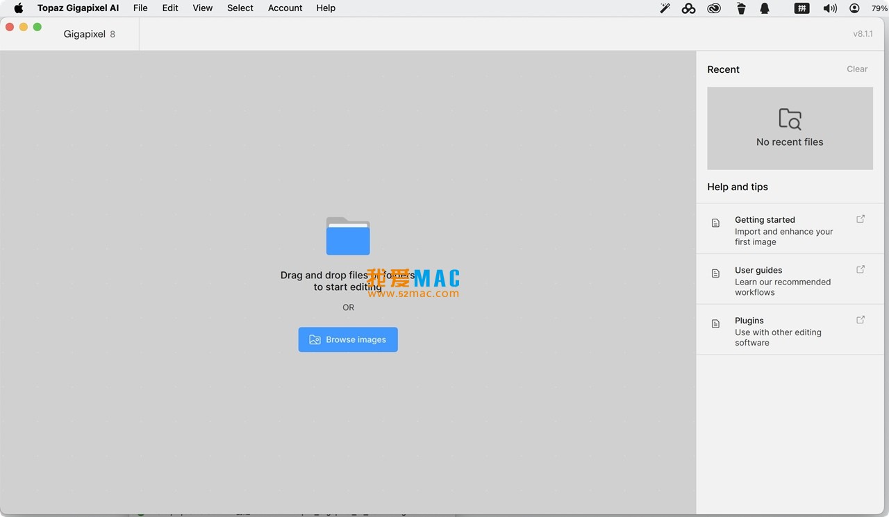889x517 pixels.
Task: Open the Edit menu
Action: coord(170,8)
